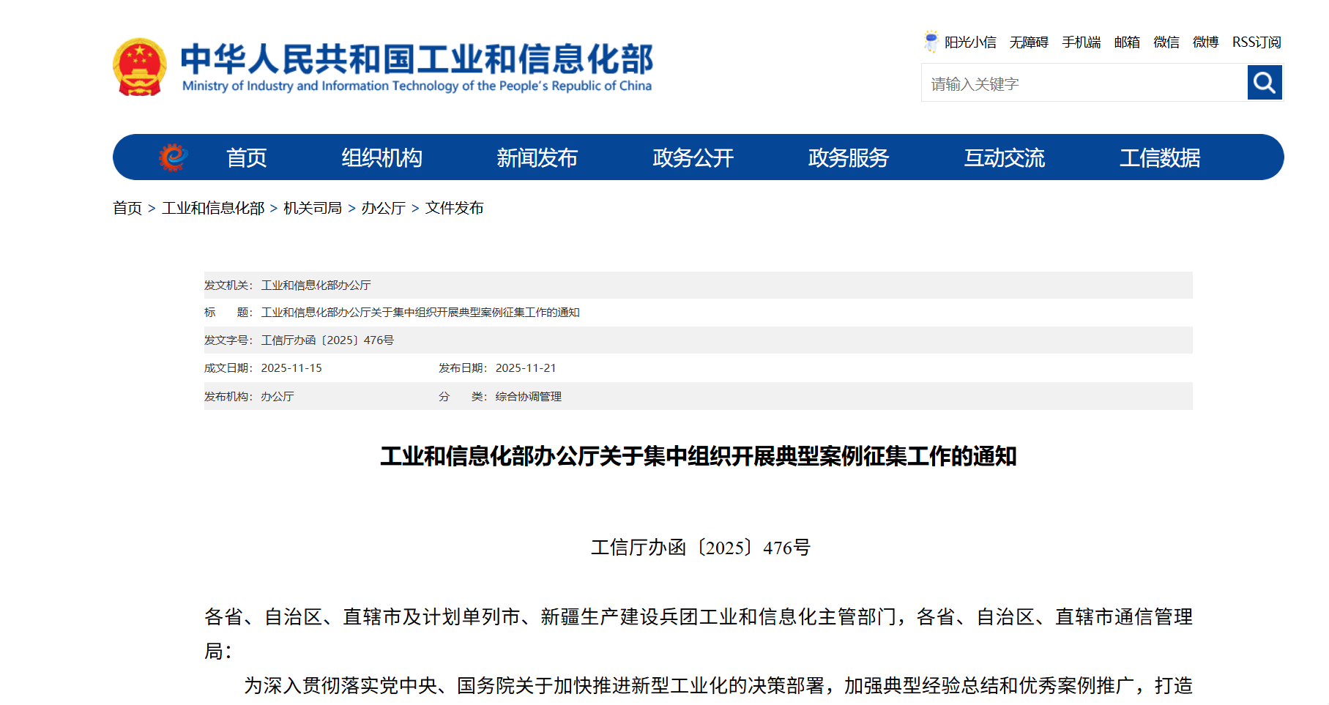Open the 手机端 mobile version link
This screenshot has width=1329, height=705.
[1081, 42]
